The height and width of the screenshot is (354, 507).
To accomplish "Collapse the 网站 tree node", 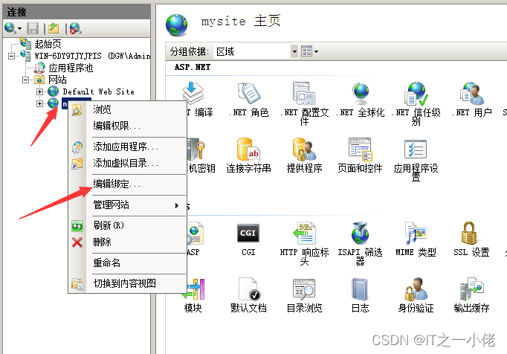I will point(25,80).
